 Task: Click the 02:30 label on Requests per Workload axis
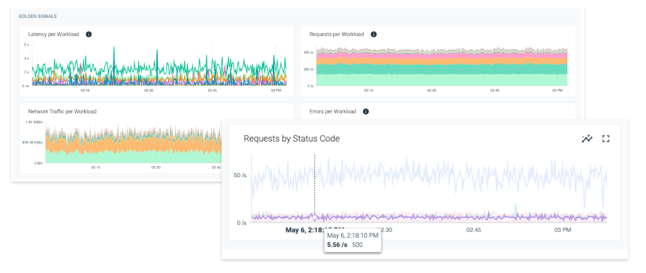point(431,90)
